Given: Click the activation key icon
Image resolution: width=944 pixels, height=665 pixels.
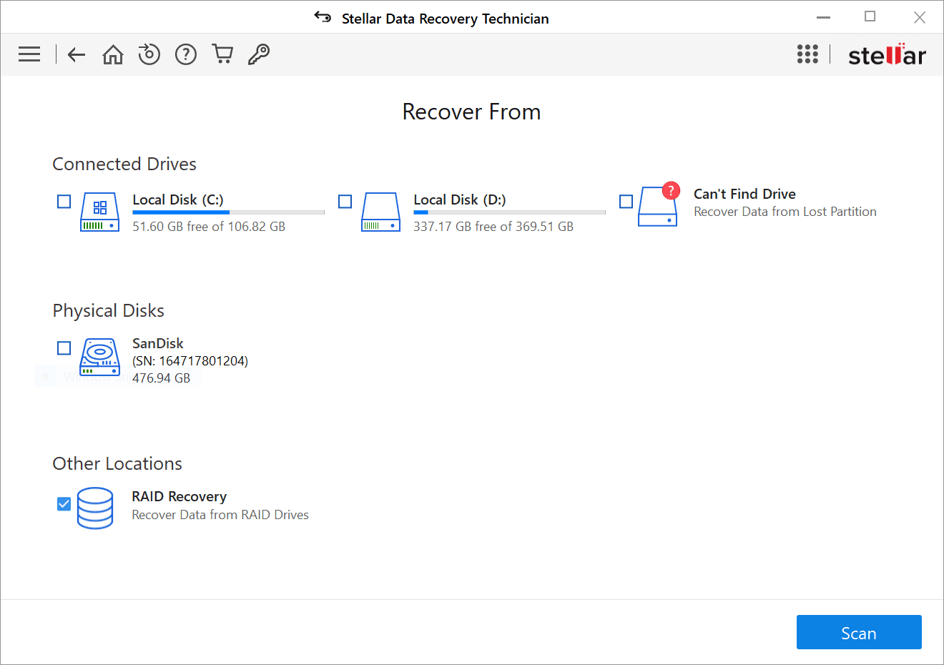Looking at the screenshot, I should point(259,54).
